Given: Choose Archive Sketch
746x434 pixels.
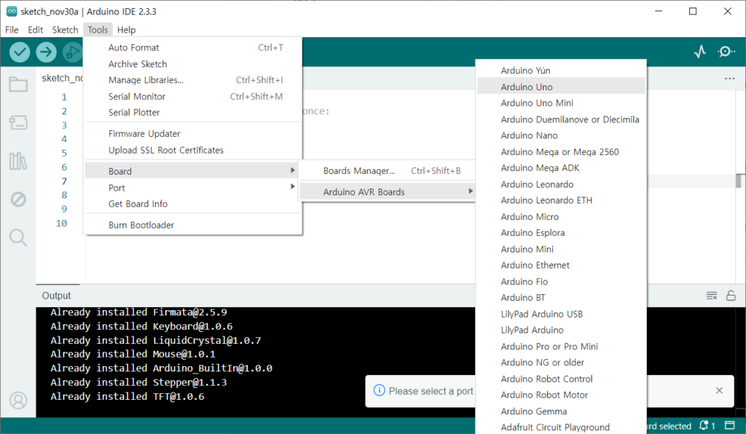Looking at the screenshot, I should 193,63.
